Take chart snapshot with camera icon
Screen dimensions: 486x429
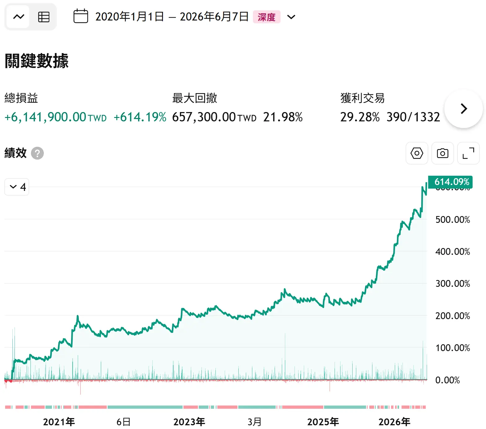click(x=443, y=153)
